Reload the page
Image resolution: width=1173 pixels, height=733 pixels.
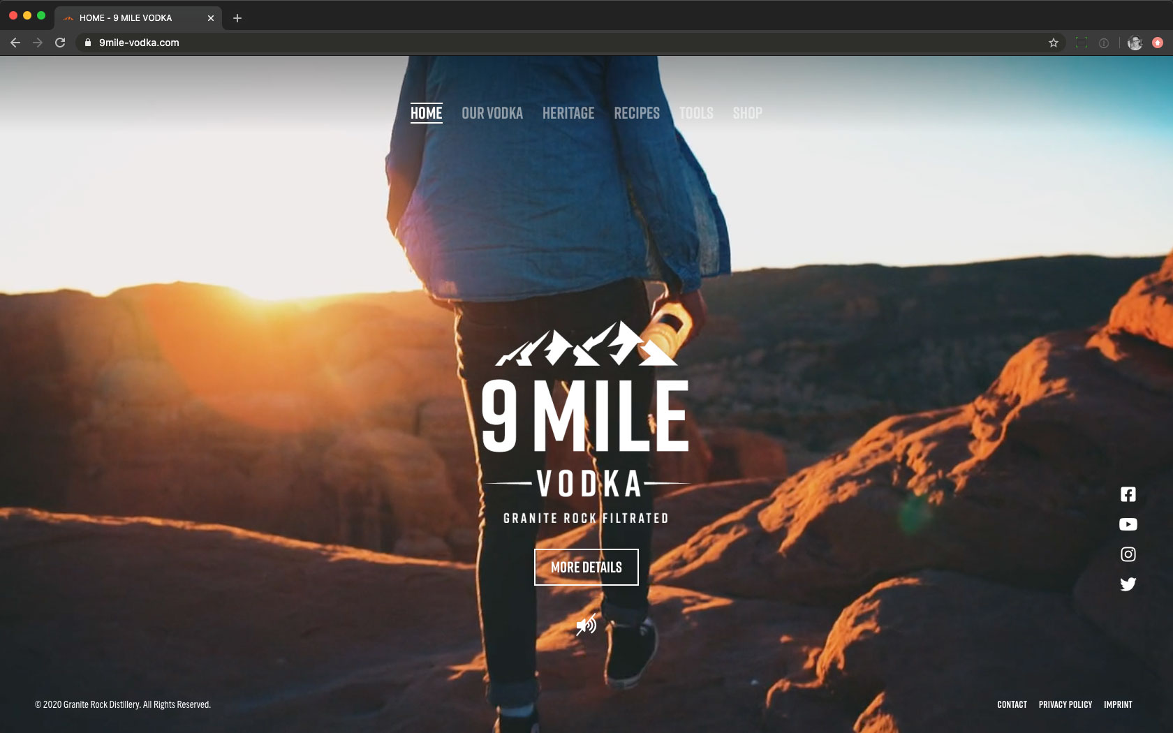[60, 43]
